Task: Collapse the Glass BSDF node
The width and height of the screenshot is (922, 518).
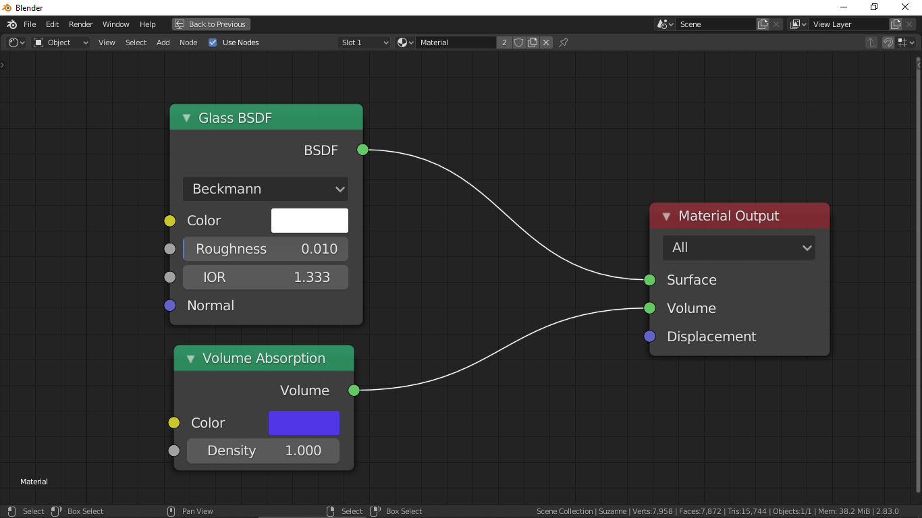Action: click(x=187, y=118)
